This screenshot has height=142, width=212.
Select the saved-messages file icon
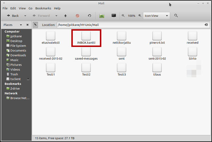point(86,52)
